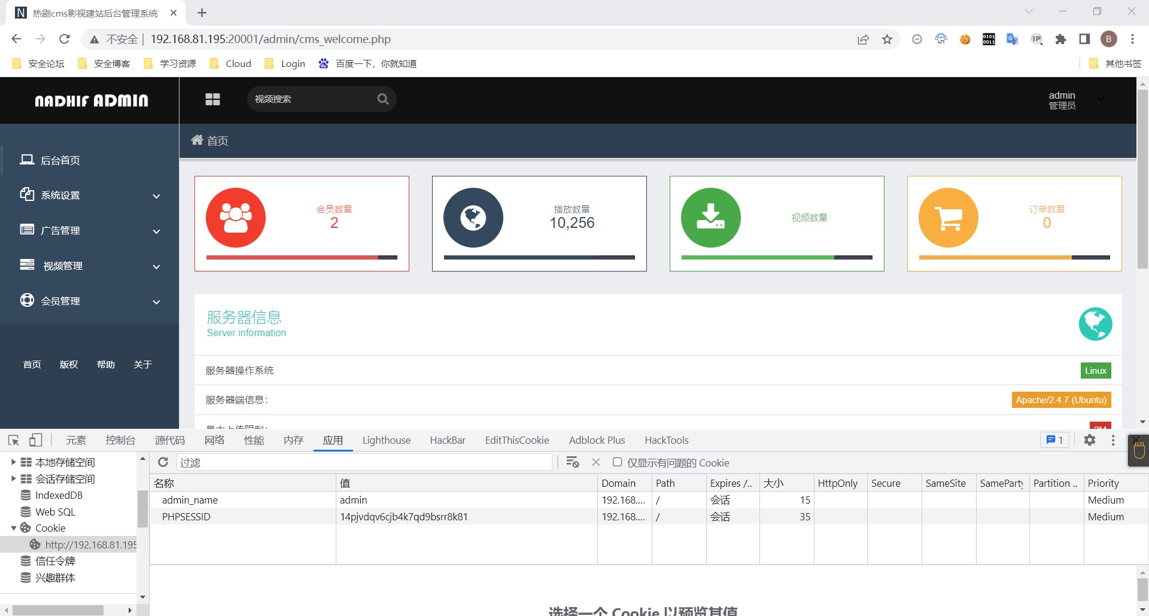
Task: Switch to 网络 DevTools tab
Action: [214, 440]
